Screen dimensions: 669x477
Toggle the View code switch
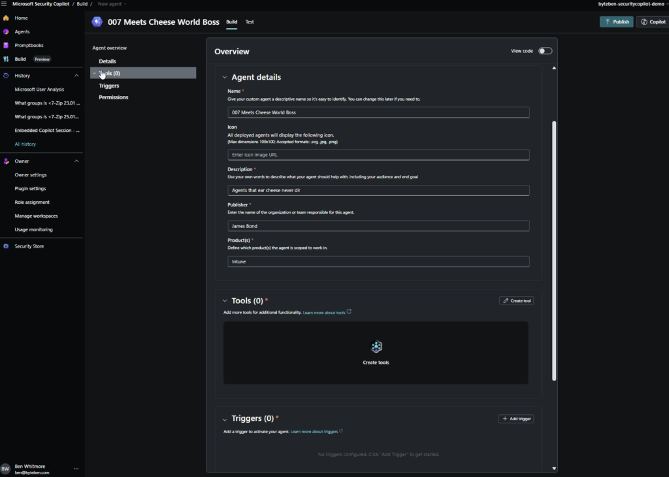tap(545, 51)
